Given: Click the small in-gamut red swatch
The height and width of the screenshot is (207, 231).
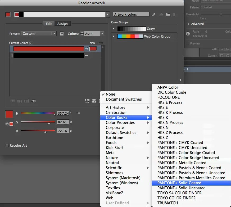Looking at the screenshot, I should tap(11, 124).
